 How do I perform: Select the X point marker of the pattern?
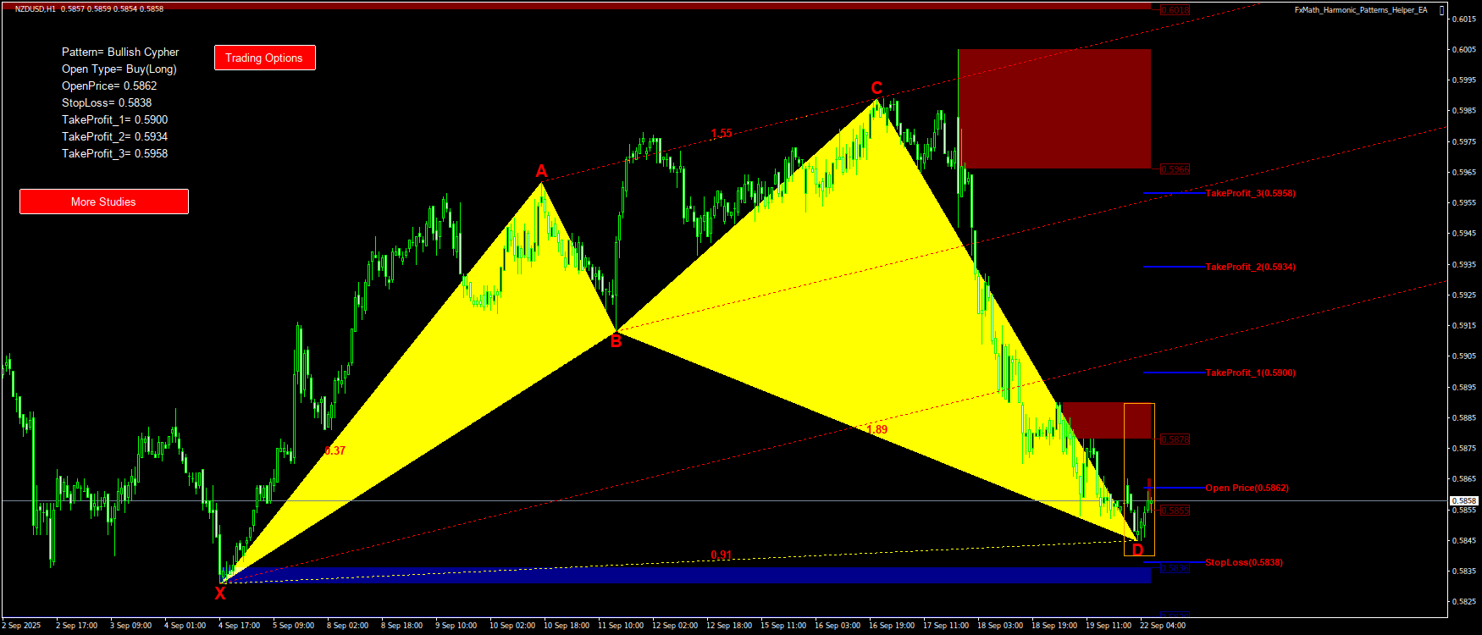[220, 594]
